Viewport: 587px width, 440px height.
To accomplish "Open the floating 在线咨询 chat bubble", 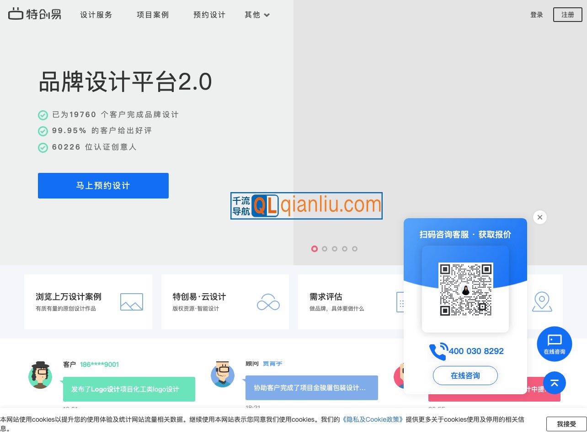I will [x=555, y=344].
